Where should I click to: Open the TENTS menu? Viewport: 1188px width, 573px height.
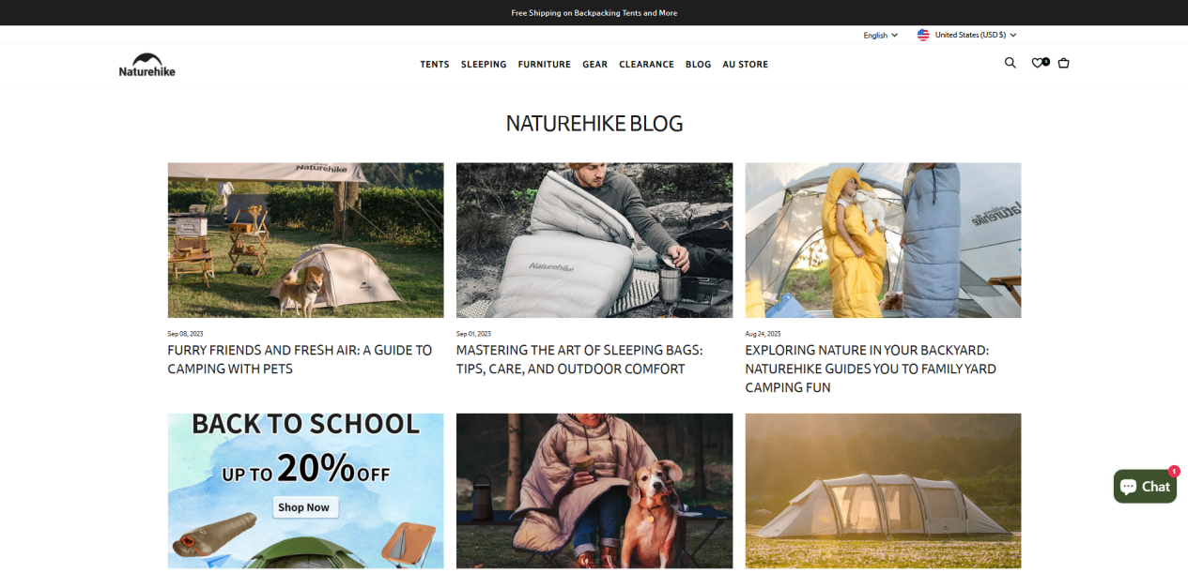(435, 65)
